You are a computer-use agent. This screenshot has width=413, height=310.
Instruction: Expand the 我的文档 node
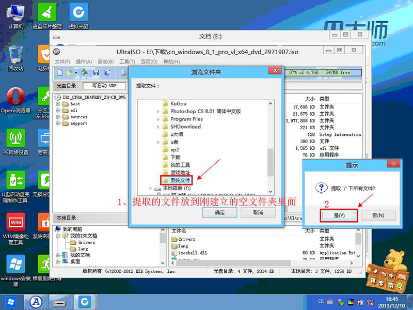[x=58, y=255]
